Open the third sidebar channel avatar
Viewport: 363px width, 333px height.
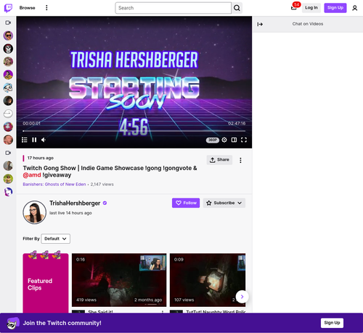8,62
